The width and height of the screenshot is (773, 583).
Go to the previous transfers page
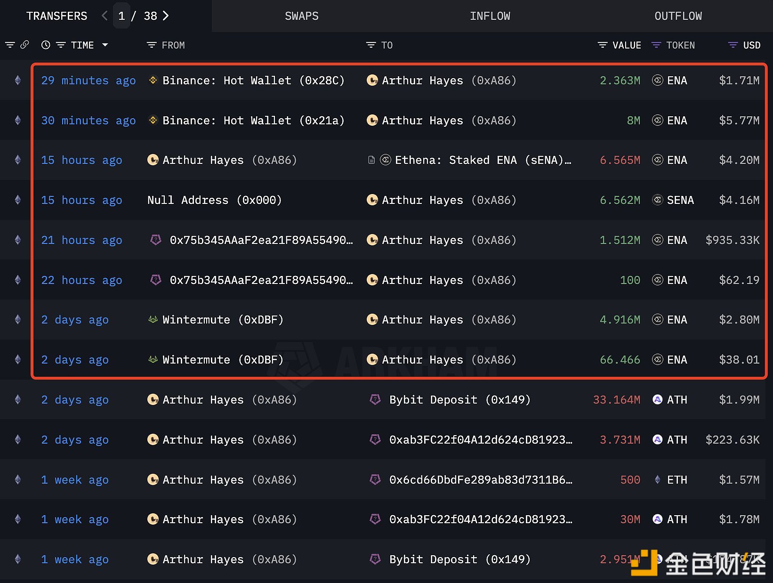click(x=105, y=16)
